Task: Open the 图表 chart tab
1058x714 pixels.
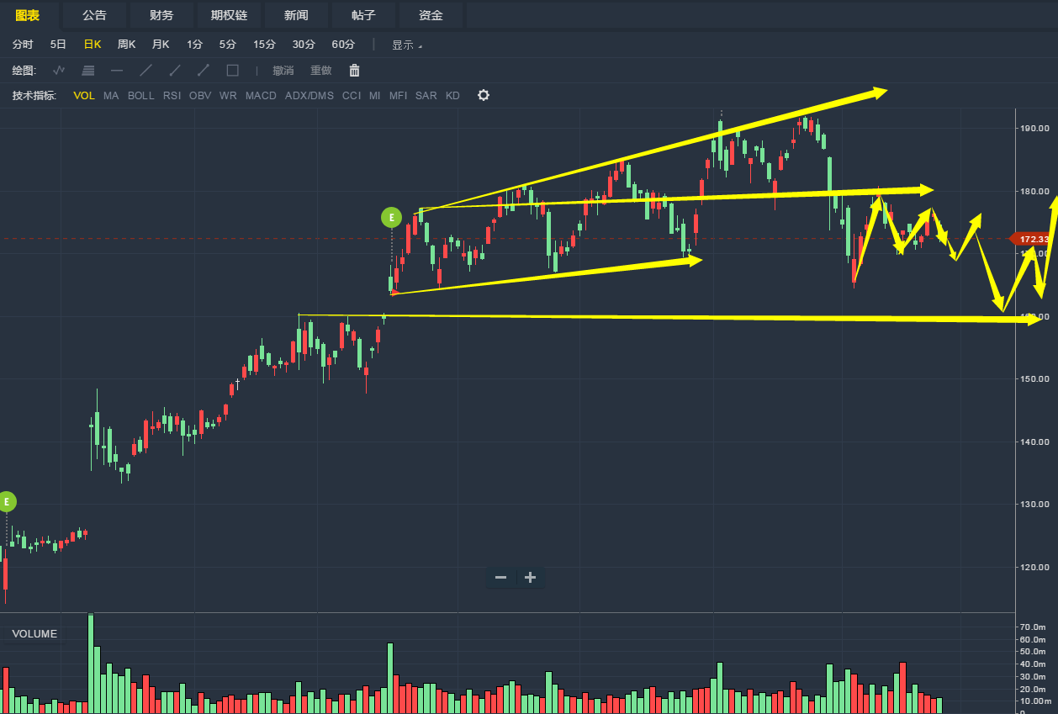Action: click(28, 15)
